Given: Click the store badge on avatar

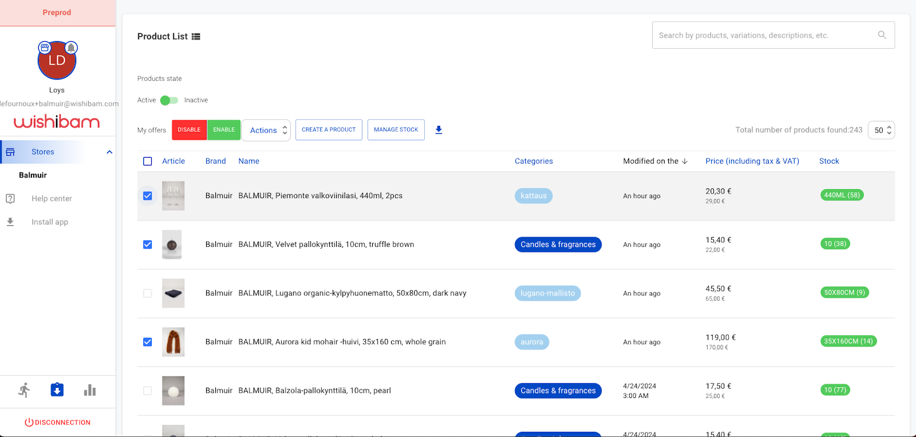Looking at the screenshot, I should [45, 48].
